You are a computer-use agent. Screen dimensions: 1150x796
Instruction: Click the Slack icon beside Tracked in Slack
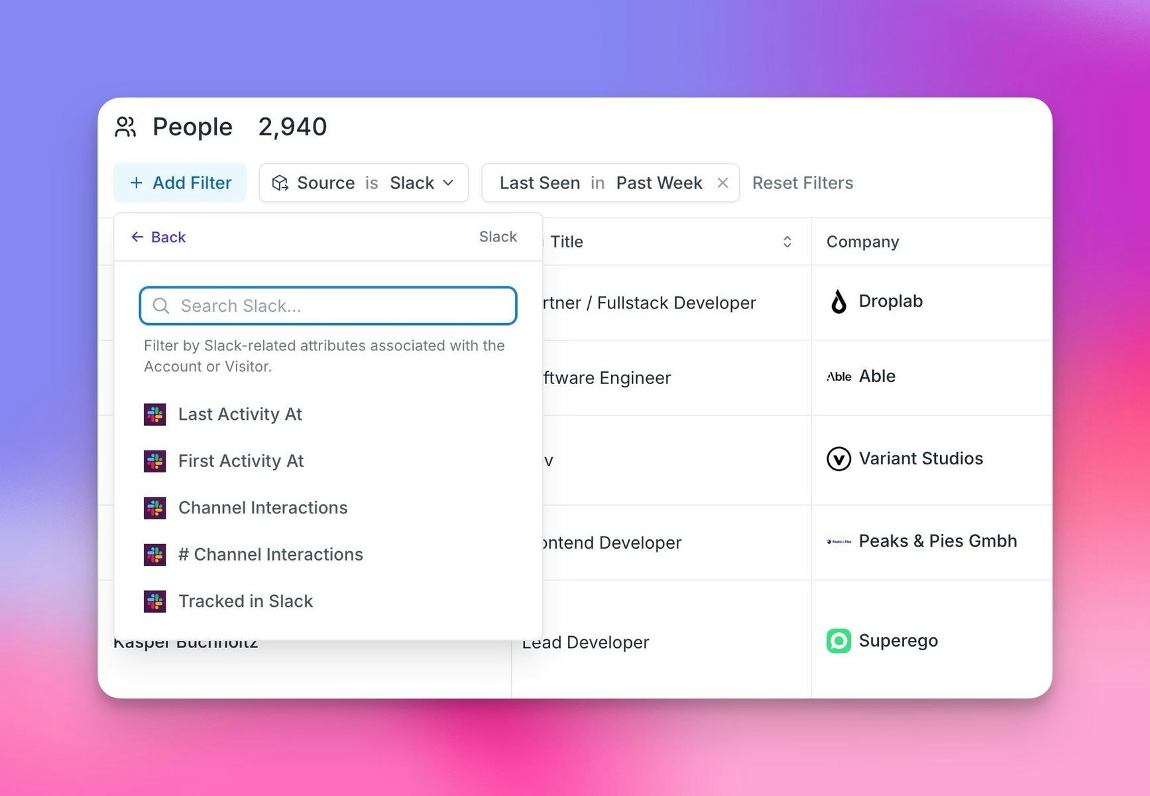click(154, 601)
